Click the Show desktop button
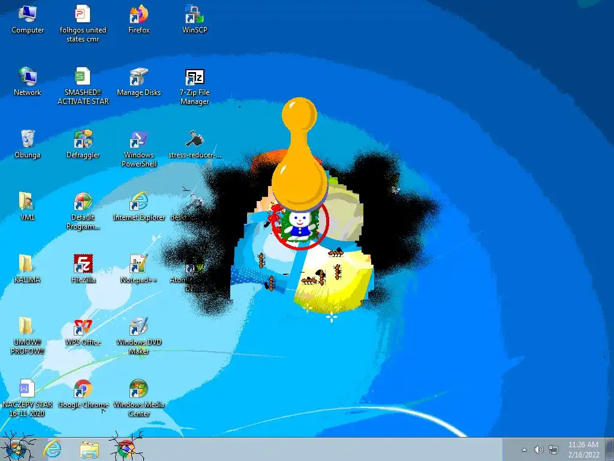The width and height of the screenshot is (614, 461). tap(609, 449)
